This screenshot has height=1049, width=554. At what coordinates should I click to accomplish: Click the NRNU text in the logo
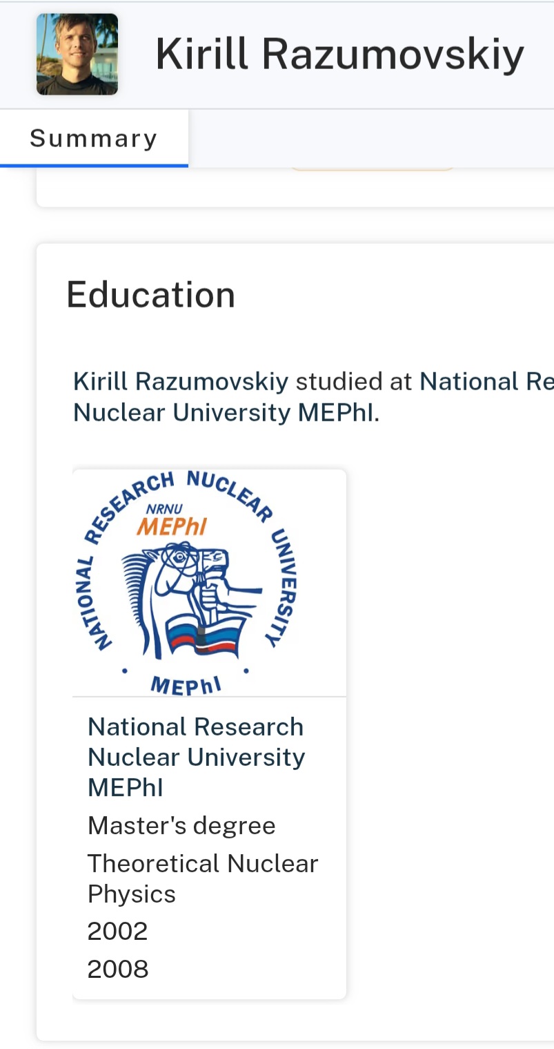164,509
